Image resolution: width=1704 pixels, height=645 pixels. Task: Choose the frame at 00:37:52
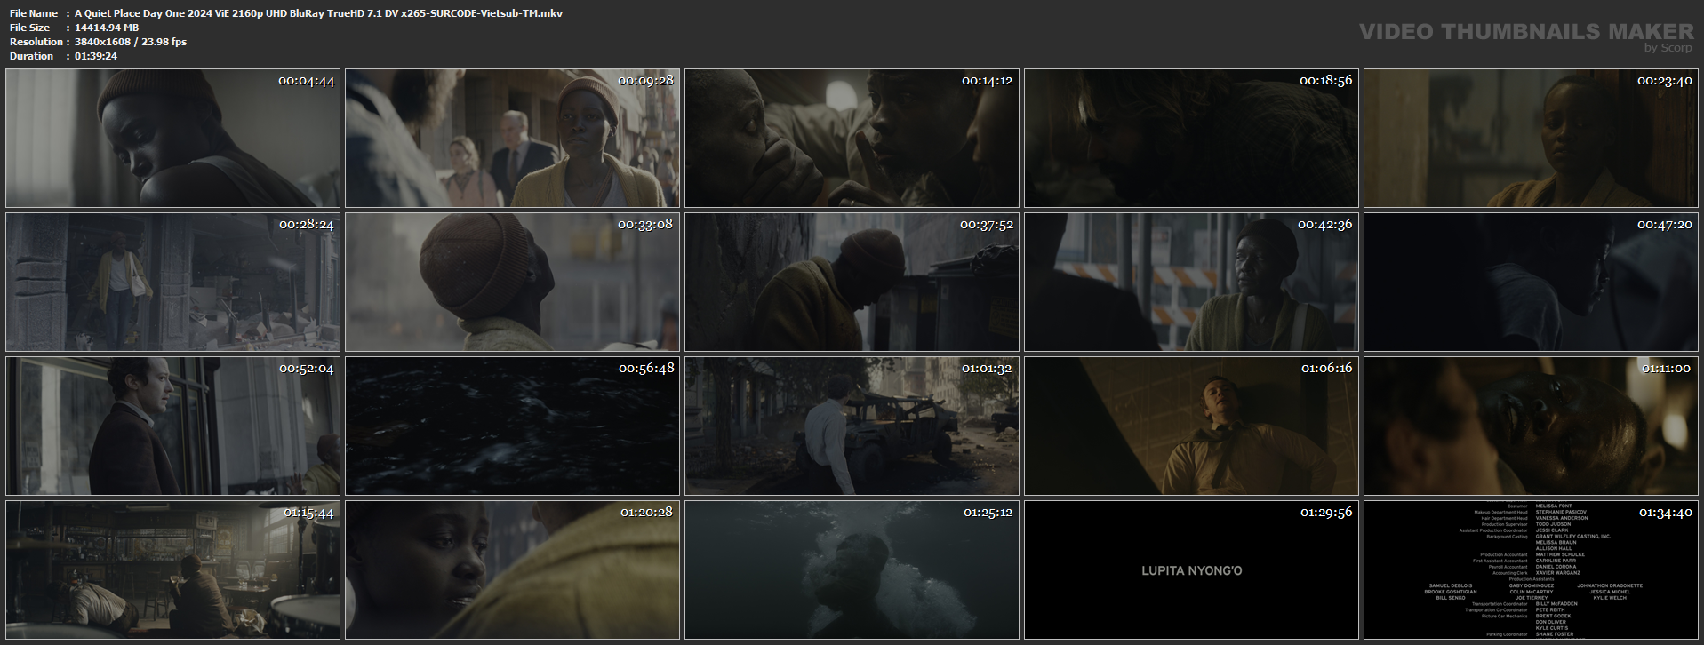852,283
